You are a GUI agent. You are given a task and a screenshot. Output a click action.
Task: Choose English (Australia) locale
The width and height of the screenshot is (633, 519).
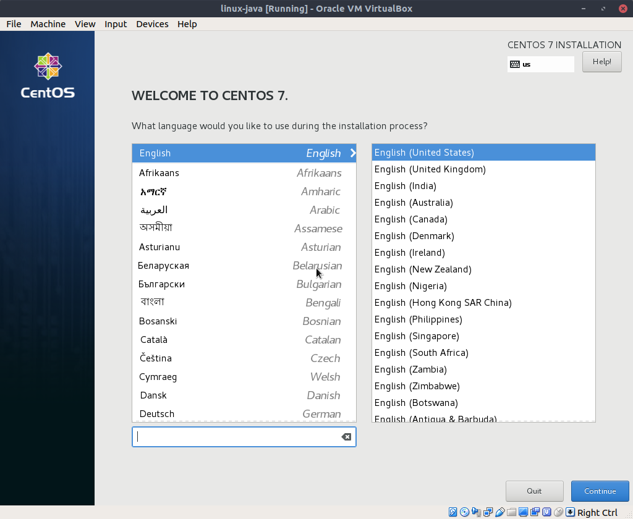483,203
